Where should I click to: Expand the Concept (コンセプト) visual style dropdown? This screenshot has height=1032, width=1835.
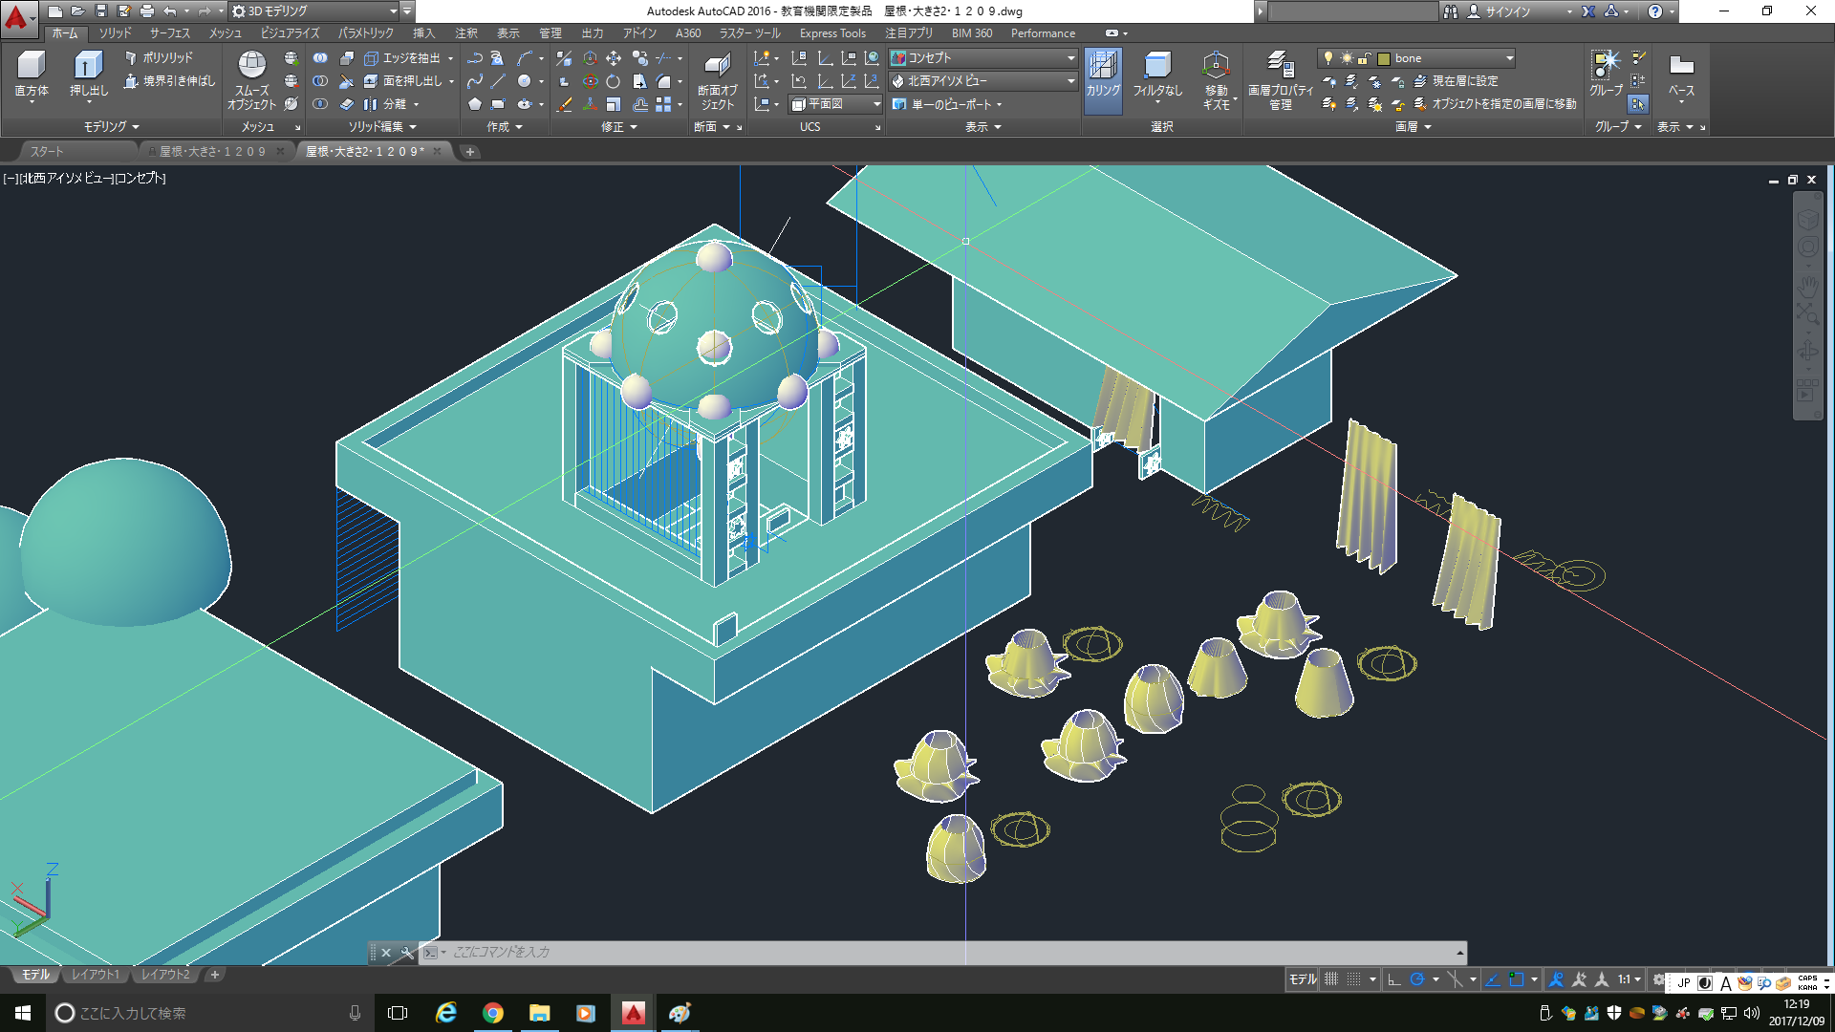(x=1070, y=58)
